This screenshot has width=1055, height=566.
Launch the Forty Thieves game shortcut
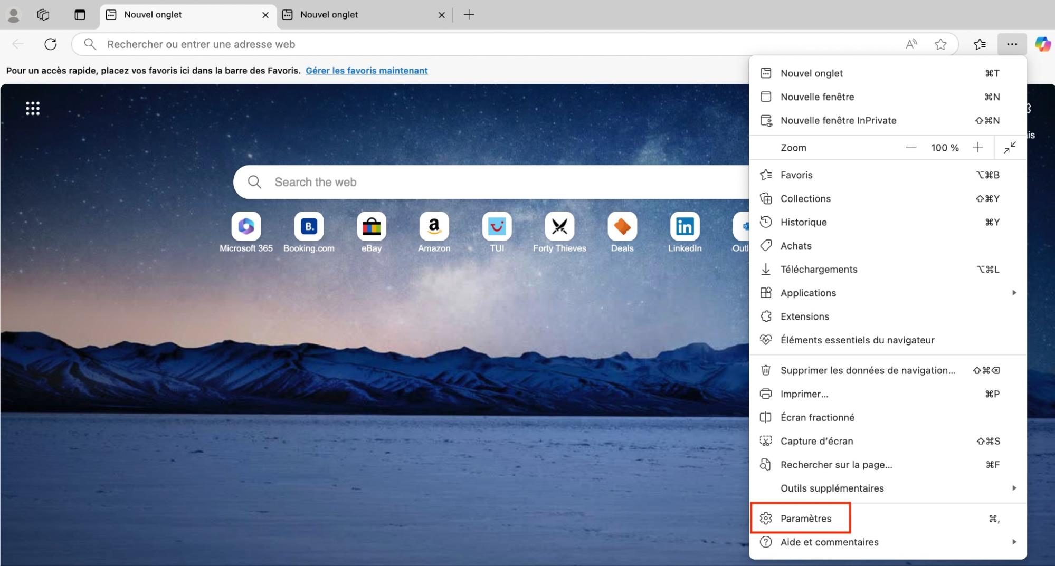[559, 227]
